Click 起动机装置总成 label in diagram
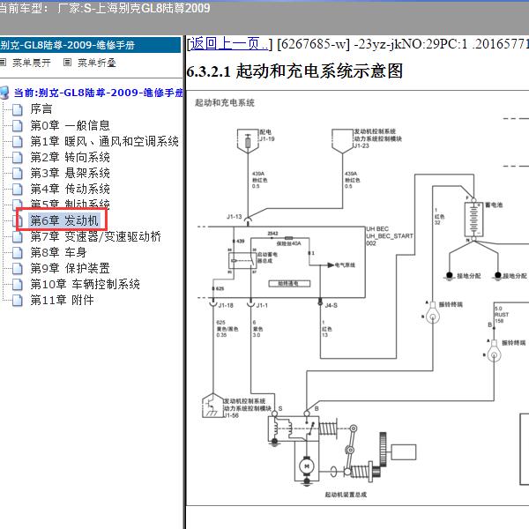 point(346,495)
